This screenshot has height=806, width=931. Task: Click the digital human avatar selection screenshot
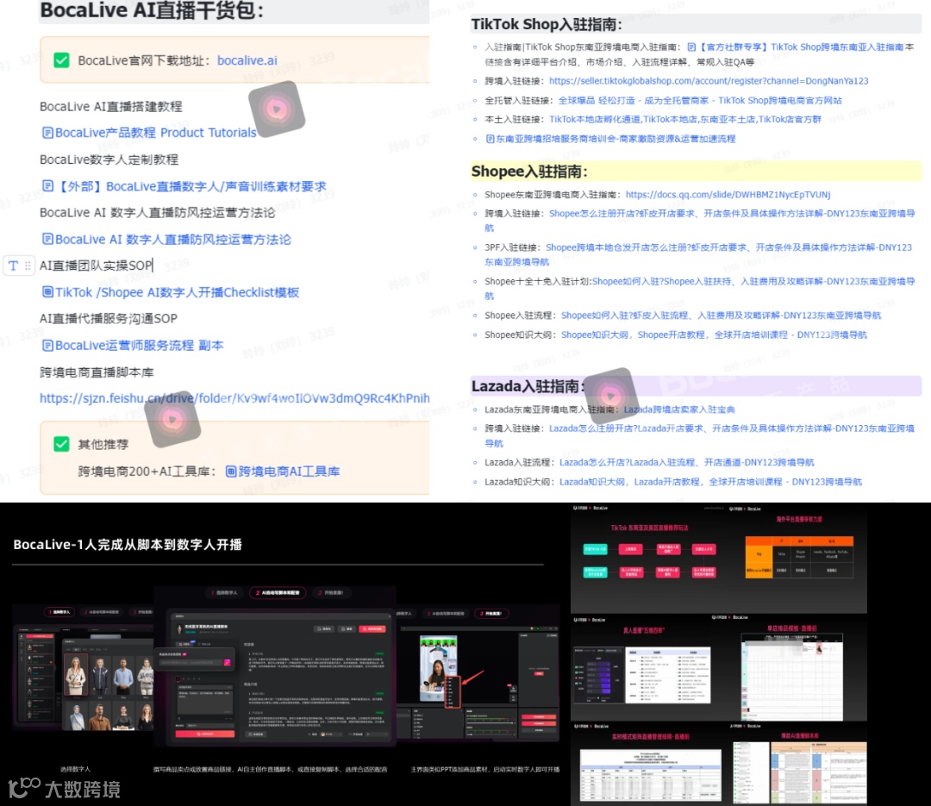[83, 668]
